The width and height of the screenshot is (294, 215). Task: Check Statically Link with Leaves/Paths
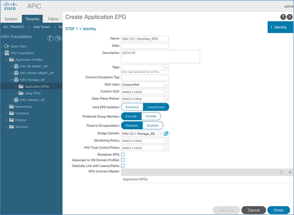pos(123,165)
